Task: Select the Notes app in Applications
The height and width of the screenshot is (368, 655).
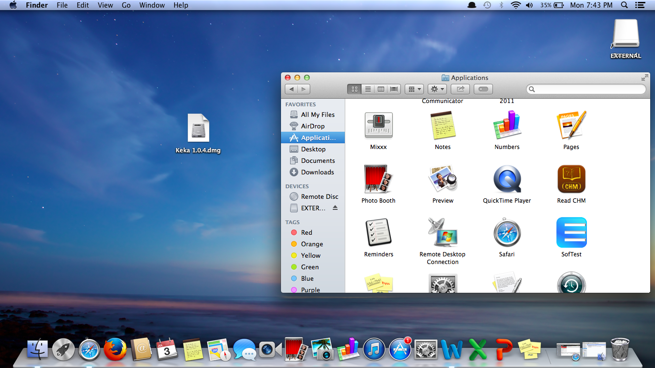Action: [x=443, y=126]
